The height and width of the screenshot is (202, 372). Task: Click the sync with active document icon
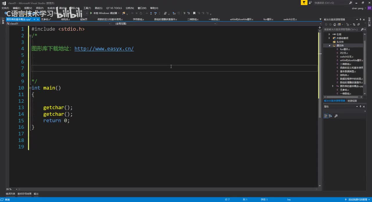(x=354, y=24)
